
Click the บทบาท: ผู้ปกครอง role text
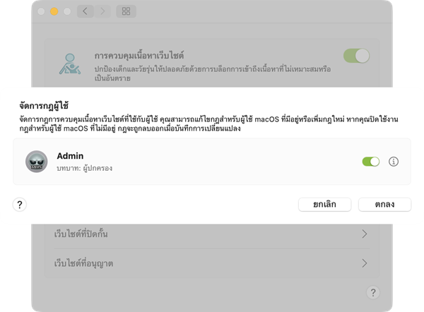click(84, 168)
